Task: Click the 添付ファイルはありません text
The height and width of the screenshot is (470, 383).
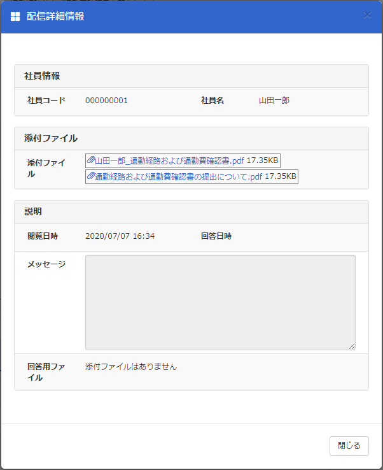Action: coord(131,367)
